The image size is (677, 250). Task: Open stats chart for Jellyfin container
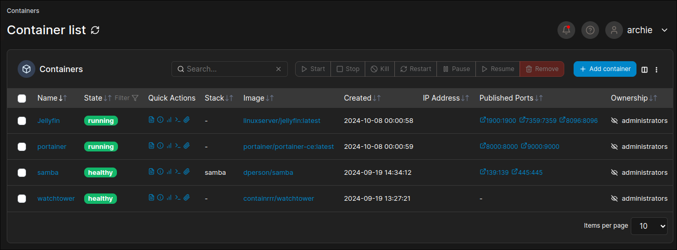click(x=169, y=120)
